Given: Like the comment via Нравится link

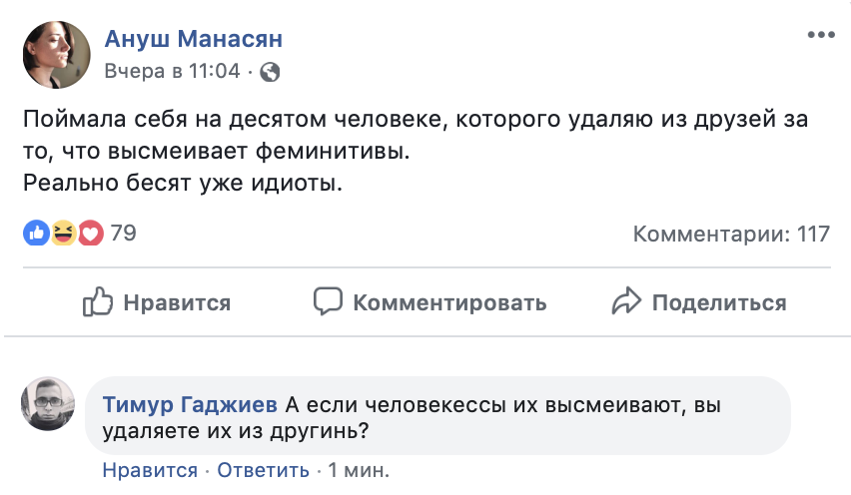Looking at the screenshot, I should point(150,470).
